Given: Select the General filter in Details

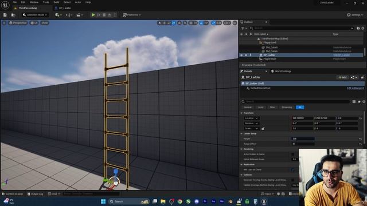Looking at the screenshot, I should click(x=248, y=108).
